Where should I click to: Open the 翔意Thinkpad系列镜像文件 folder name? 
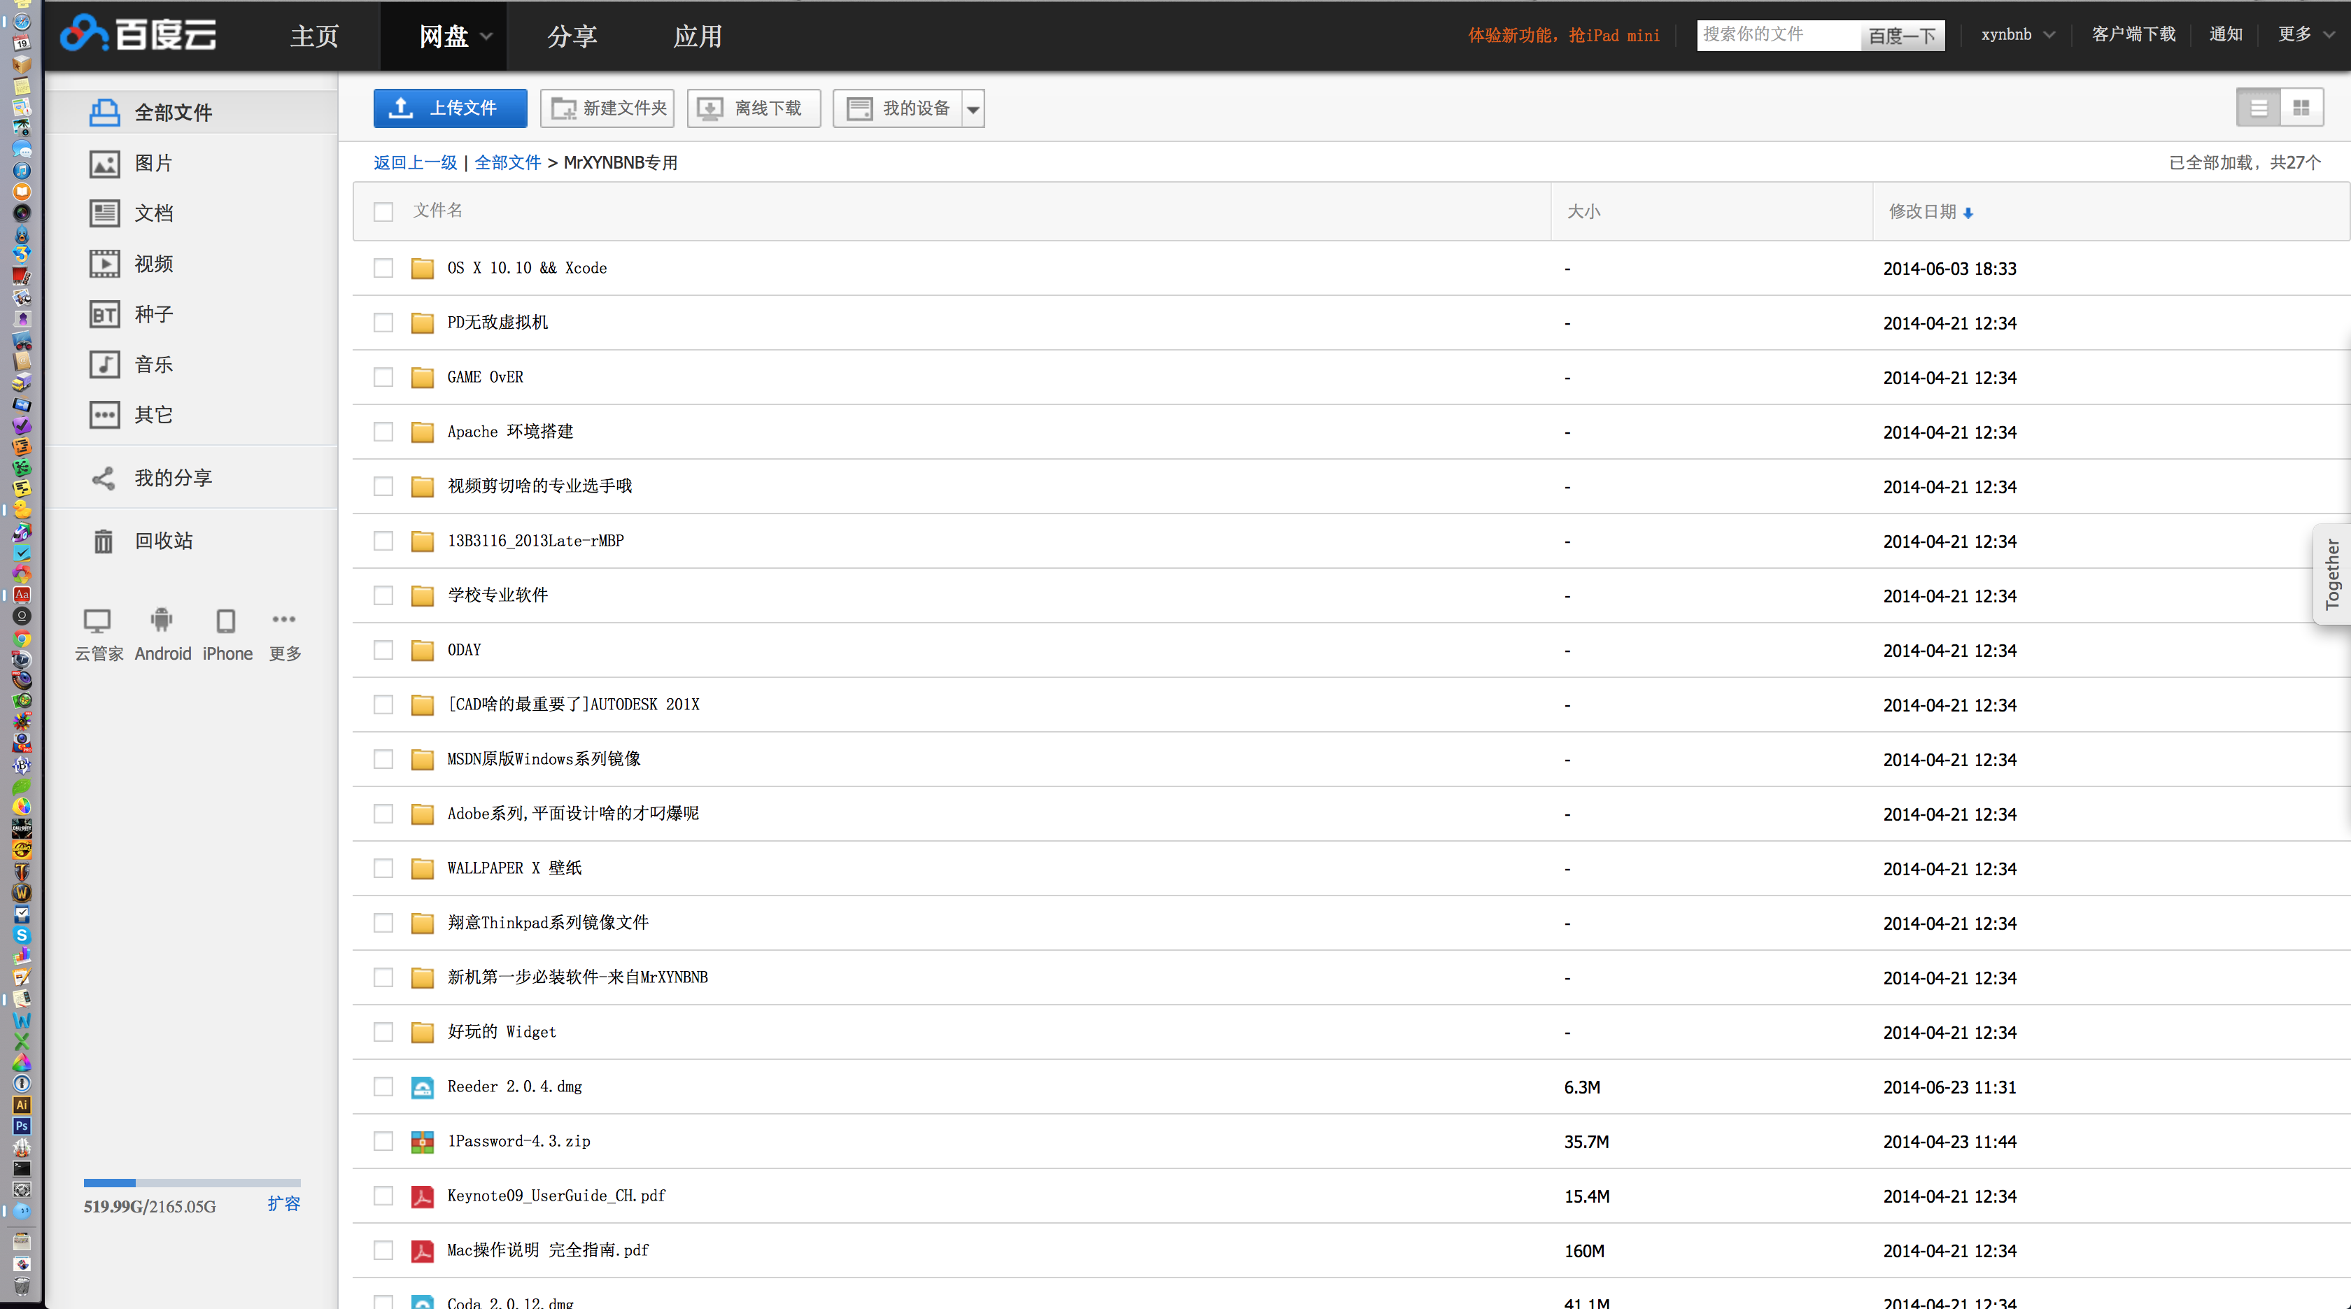pyautogui.click(x=548, y=923)
